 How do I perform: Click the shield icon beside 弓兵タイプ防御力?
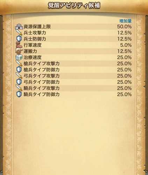click(x=19, y=82)
